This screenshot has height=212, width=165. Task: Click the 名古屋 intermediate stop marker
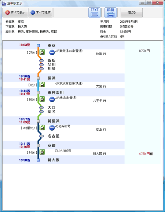pyautogui.click(x=41, y=136)
